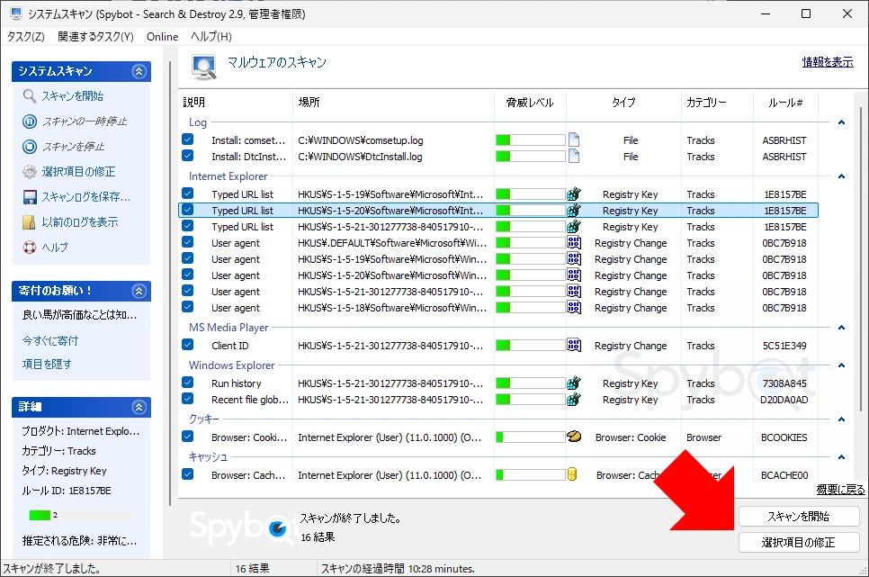The image size is (869, 577).
Task: Click registry key icon in S-1-5-21 Typed URL row
Action: pos(574,226)
